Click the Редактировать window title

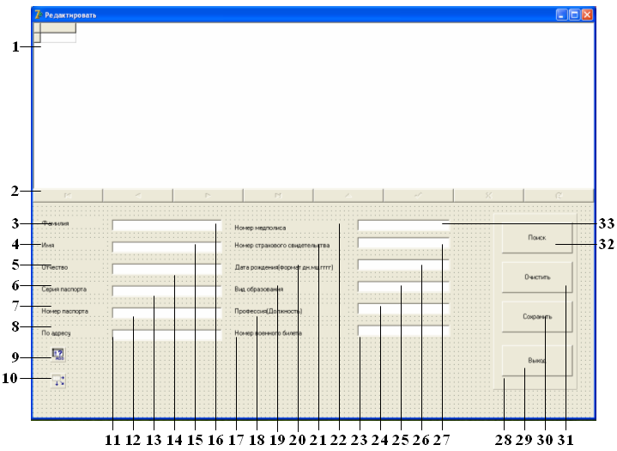[x=70, y=15]
